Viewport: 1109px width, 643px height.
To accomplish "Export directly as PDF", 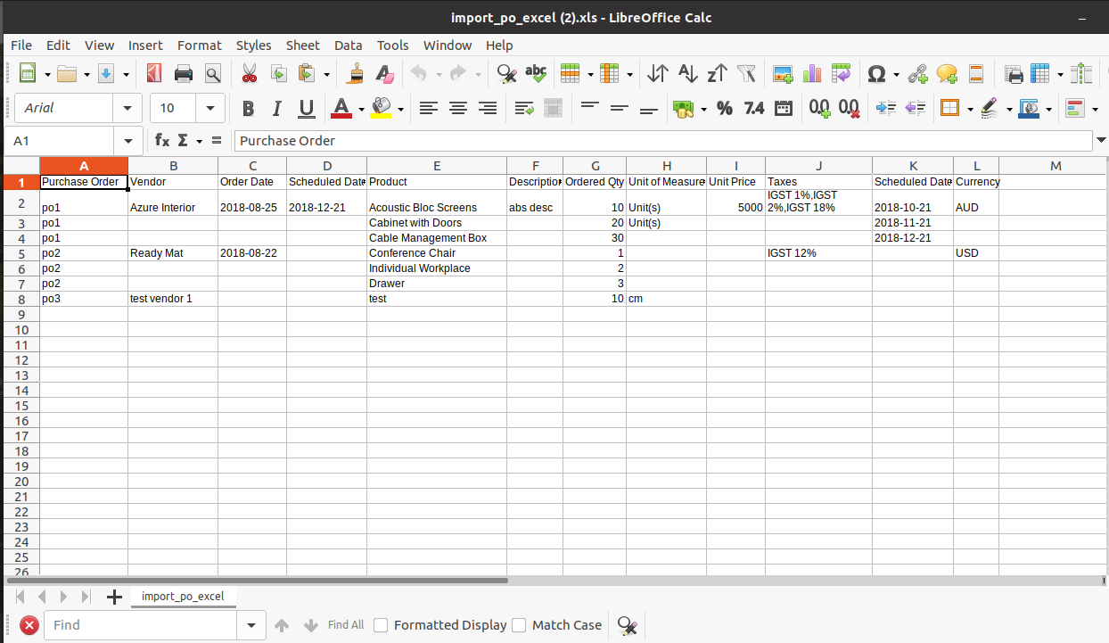I will point(154,73).
